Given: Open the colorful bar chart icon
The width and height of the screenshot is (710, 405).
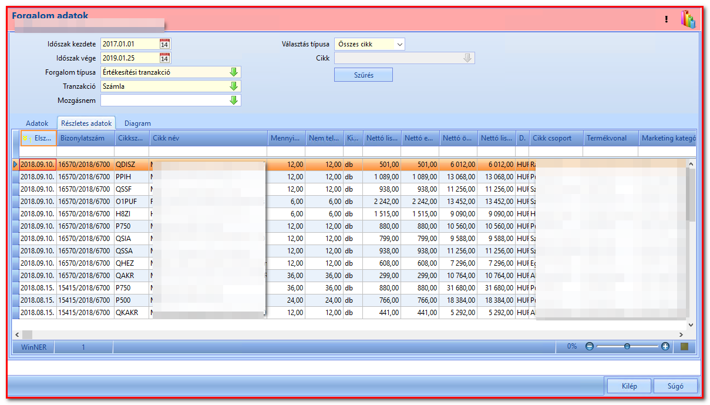Looking at the screenshot, I should click(x=688, y=19).
